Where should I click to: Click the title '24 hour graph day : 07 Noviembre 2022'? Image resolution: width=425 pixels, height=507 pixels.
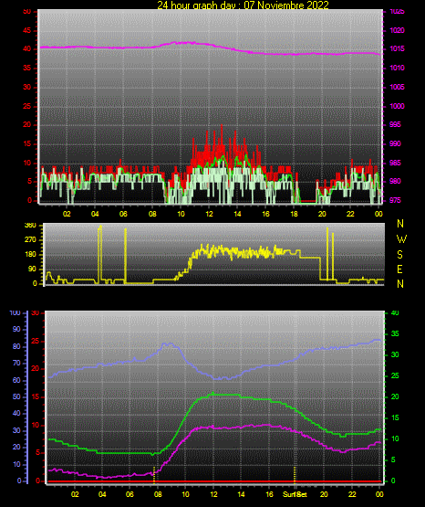point(243,5)
